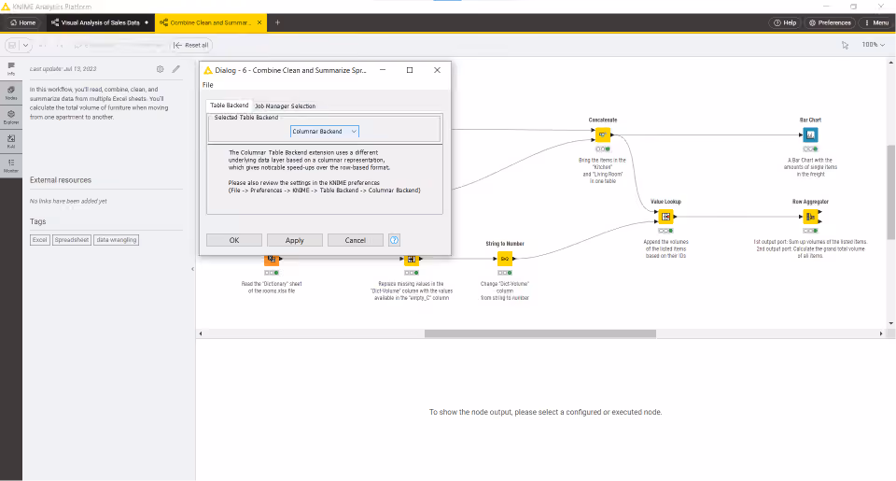Switch to Job Manager Selection tab
Screen dimensions: 896x481
point(286,106)
